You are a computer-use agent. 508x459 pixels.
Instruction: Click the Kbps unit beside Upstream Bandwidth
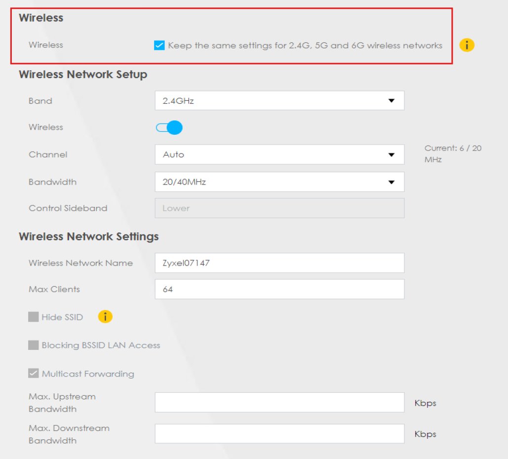(426, 403)
